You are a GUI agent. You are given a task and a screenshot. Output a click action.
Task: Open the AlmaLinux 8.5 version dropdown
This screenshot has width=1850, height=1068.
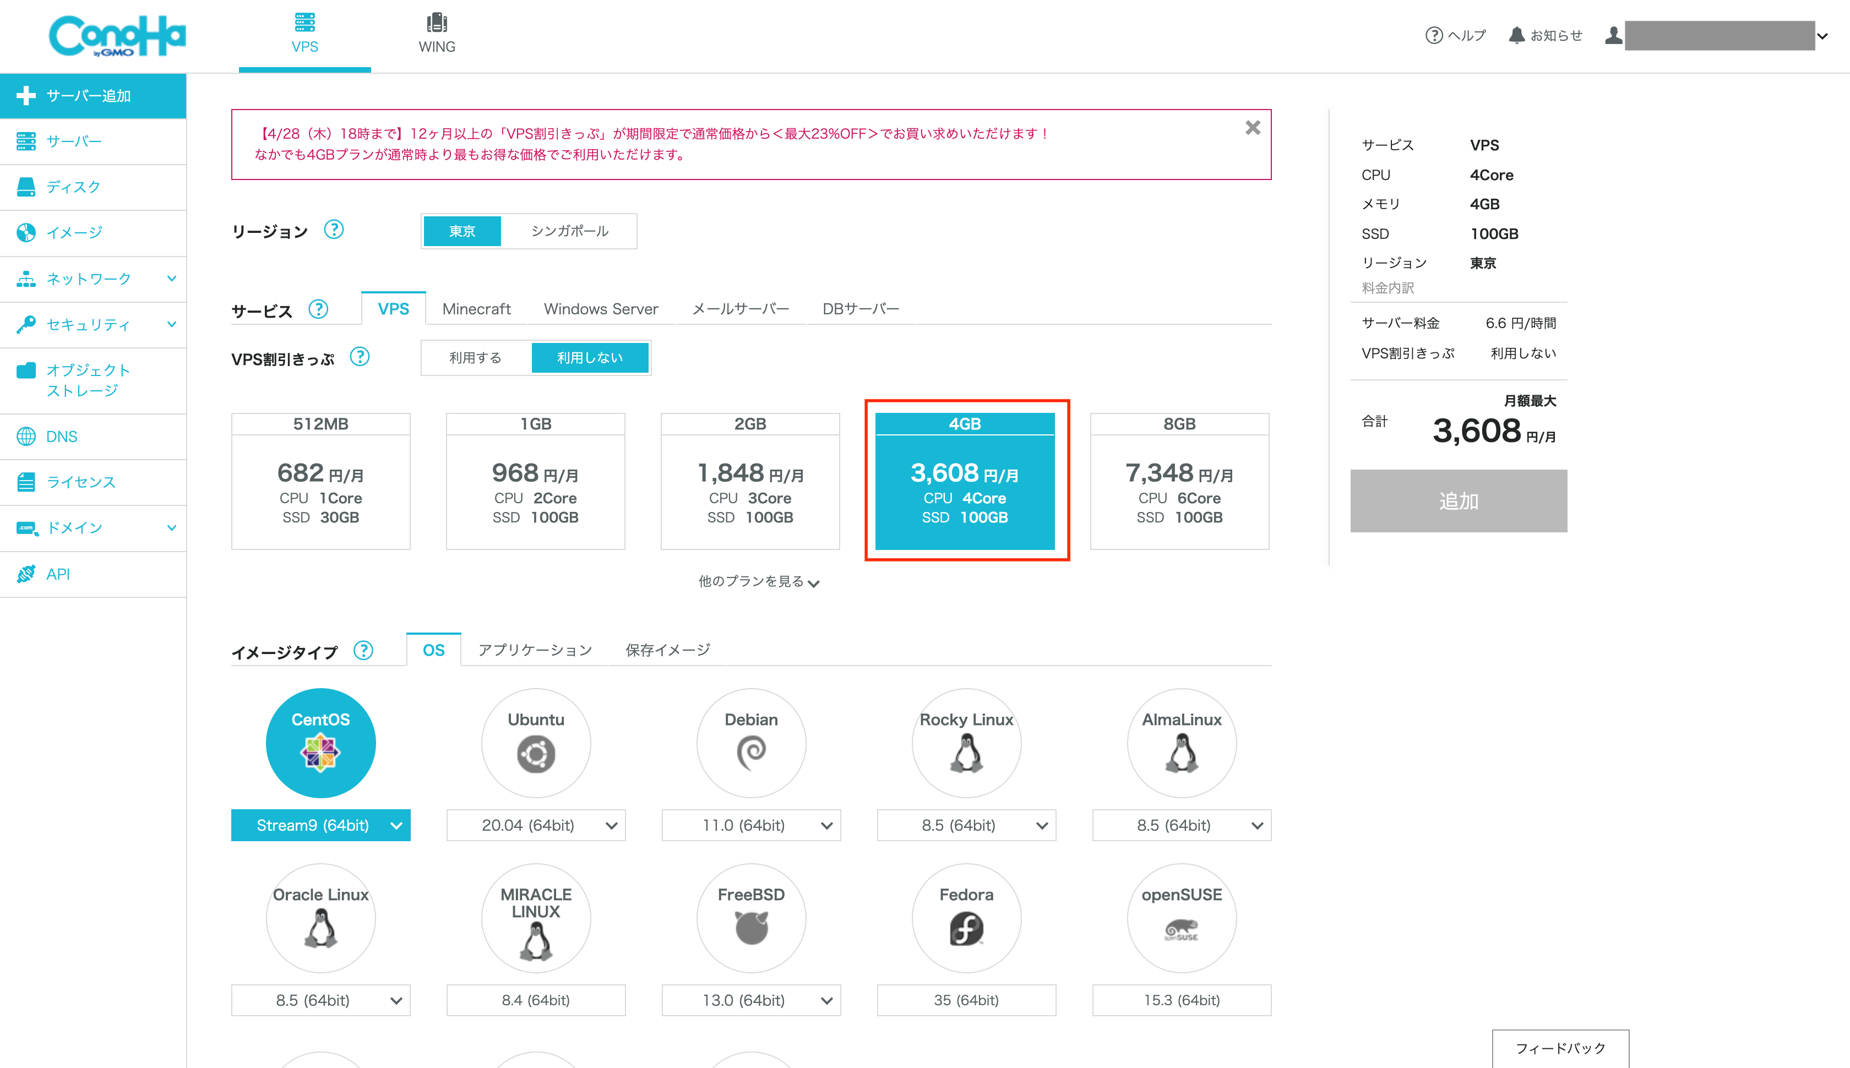[x=1182, y=825]
